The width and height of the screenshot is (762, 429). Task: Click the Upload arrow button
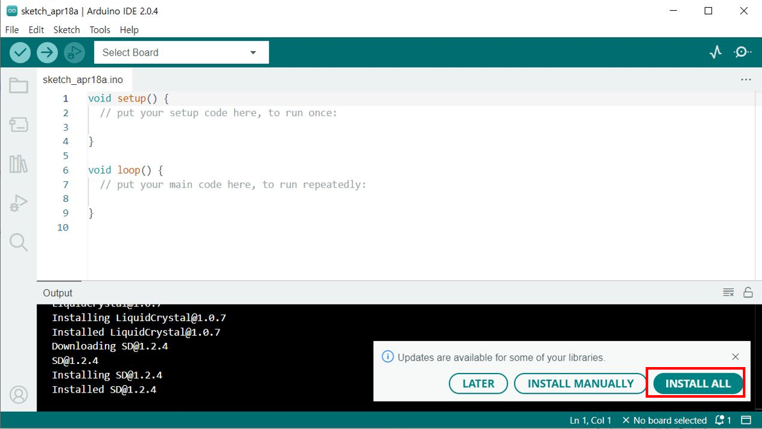47,52
